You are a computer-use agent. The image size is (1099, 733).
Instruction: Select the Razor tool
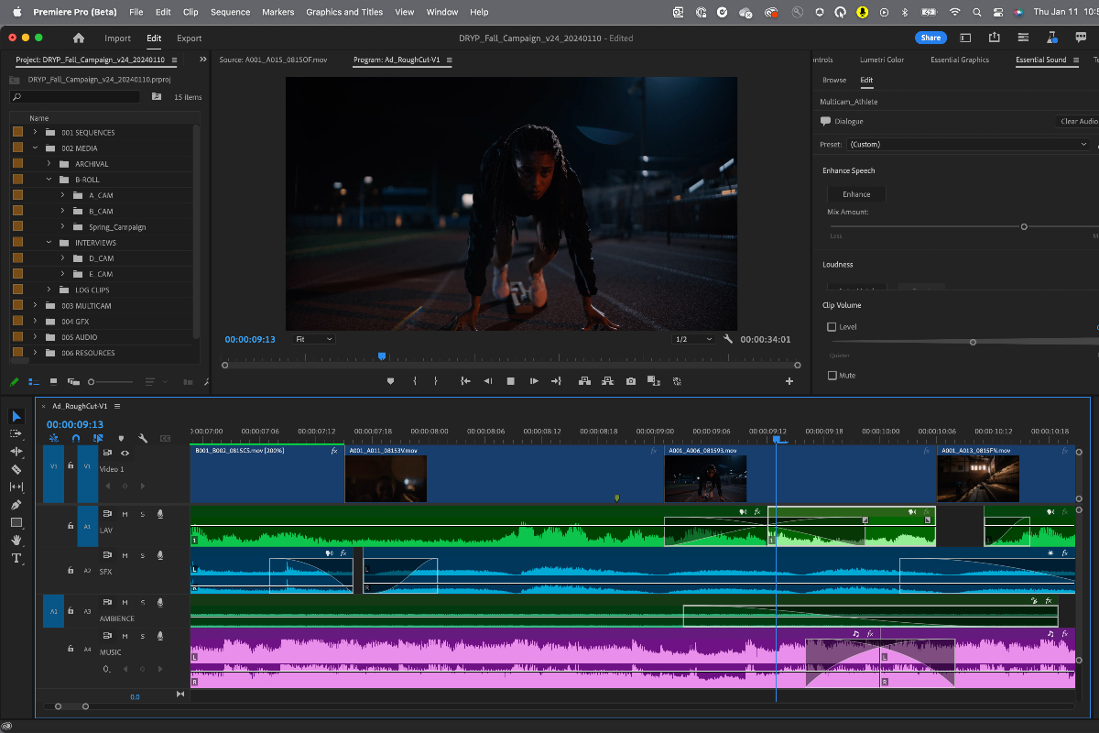[16, 469]
